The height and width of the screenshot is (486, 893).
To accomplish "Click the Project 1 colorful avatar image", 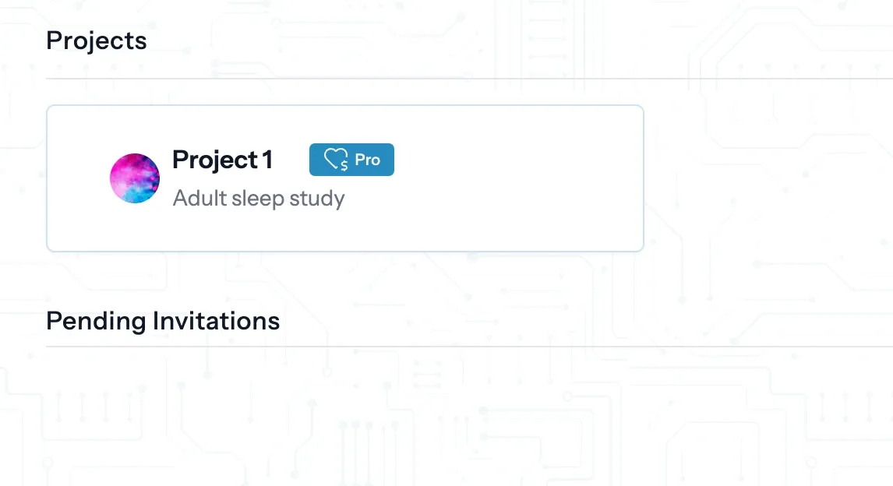I will pos(135,178).
